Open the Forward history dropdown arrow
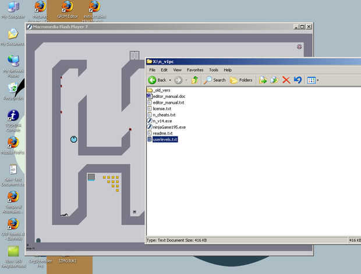The image size is (361, 274). pyautogui.click(x=186, y=80)
